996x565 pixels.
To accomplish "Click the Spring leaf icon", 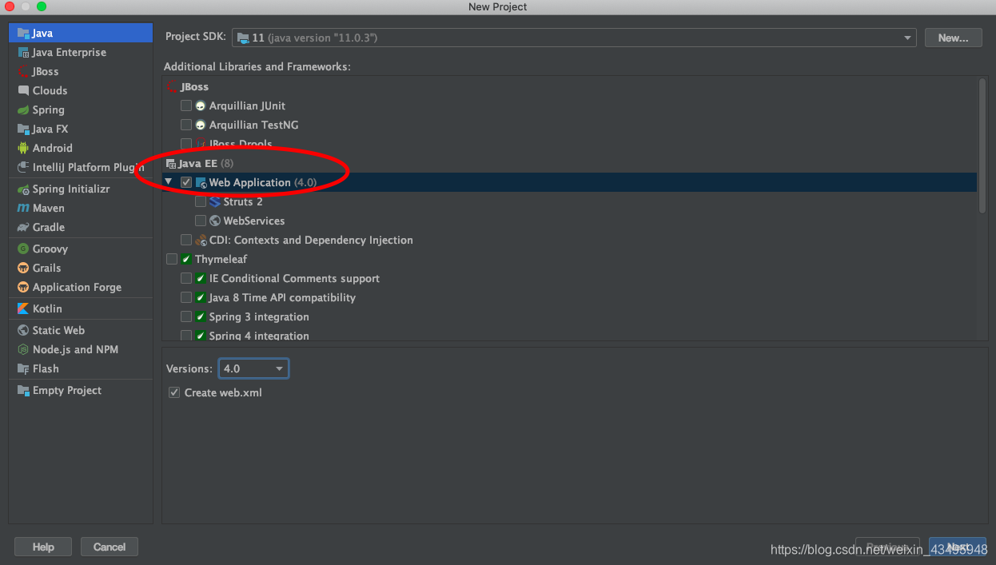I will click(23, 110).
